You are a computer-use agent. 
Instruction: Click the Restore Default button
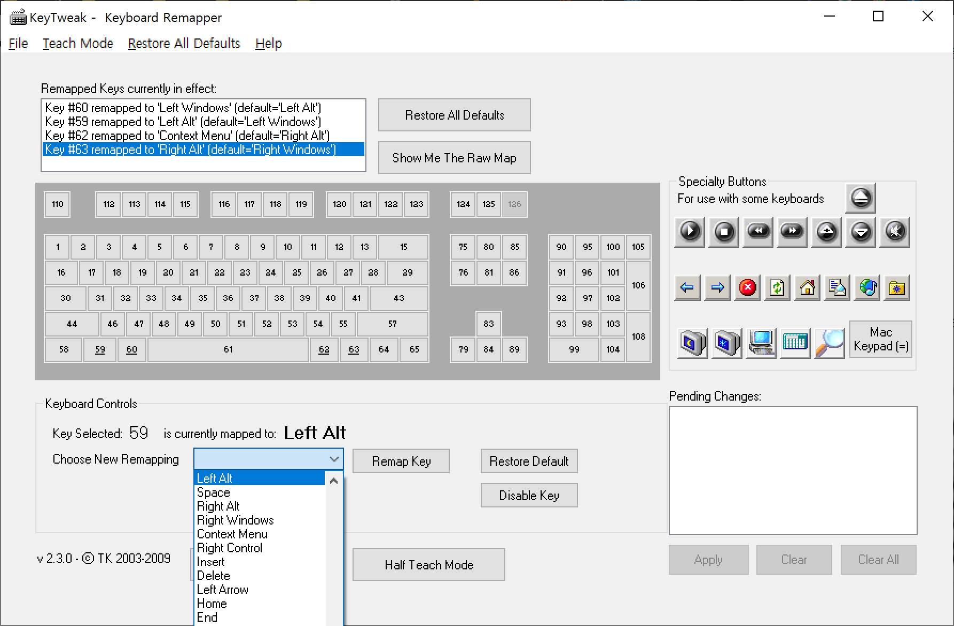tap(529, 461)
